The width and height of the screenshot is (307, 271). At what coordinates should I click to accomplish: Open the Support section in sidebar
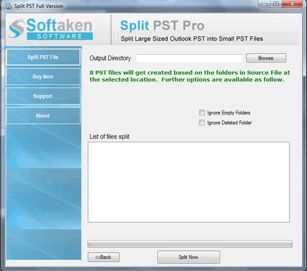click(43, 96)
